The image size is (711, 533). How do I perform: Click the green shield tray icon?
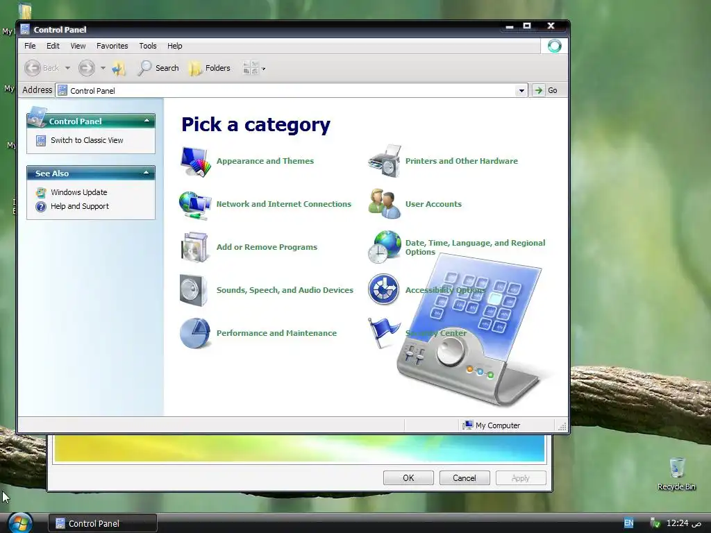(655, 523)
